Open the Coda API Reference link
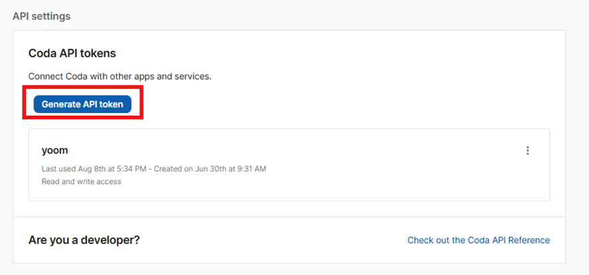589x275 pixels. (x=479, y=240)
